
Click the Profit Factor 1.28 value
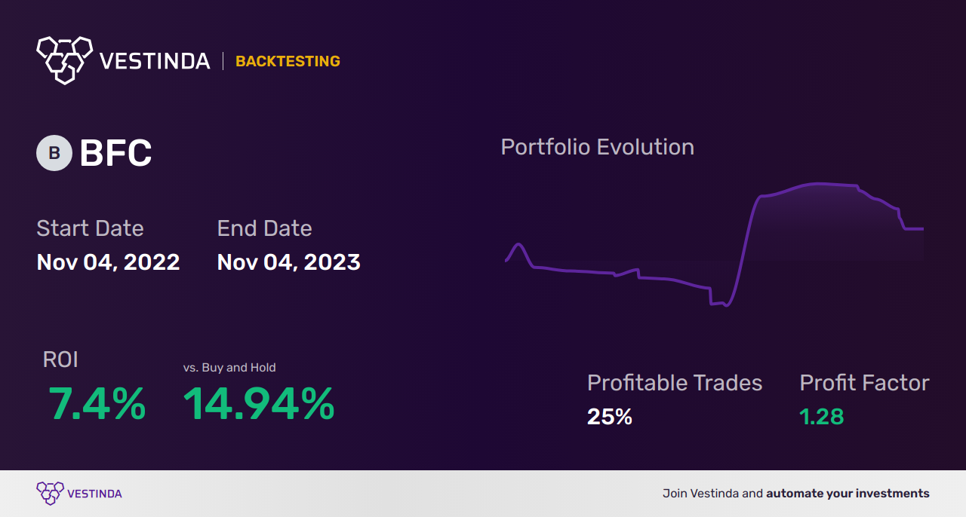point(821,417)
